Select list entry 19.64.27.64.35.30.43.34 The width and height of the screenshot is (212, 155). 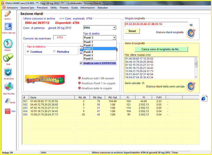[139, 77]
